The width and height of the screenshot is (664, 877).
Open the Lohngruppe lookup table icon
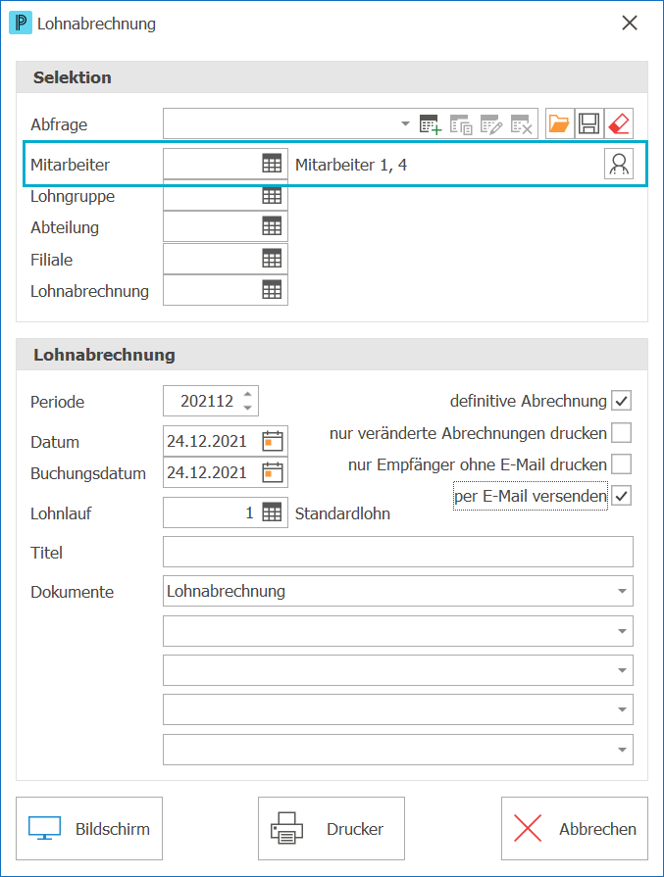[x=272, y=195]
